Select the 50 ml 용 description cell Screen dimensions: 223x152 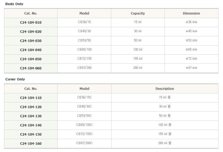165,116
